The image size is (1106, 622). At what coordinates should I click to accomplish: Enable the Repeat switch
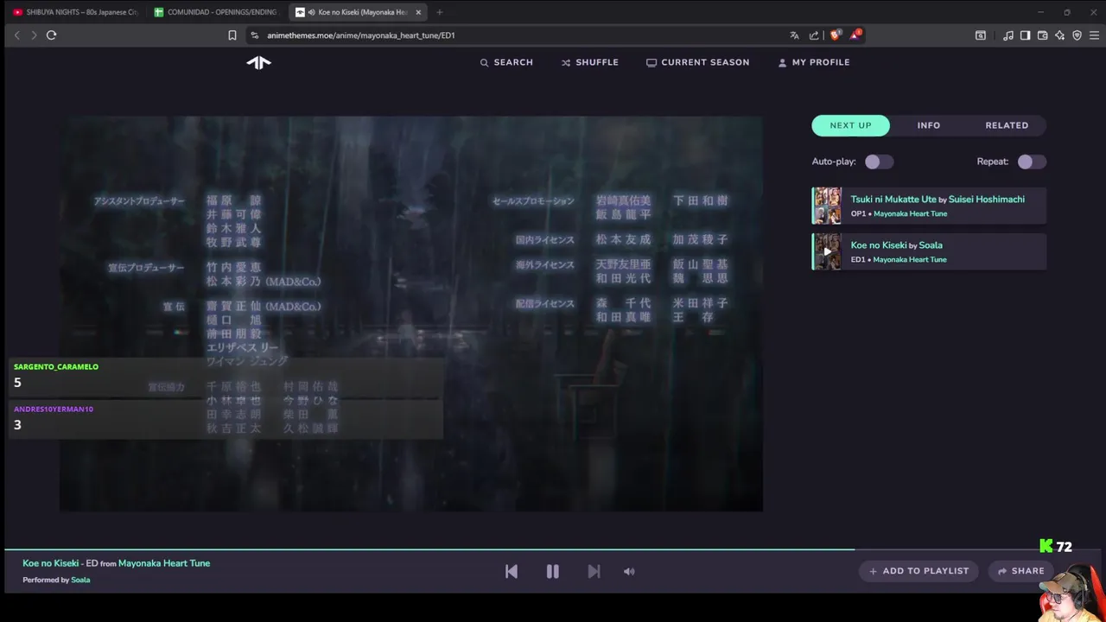click(x=1031, y=162)
